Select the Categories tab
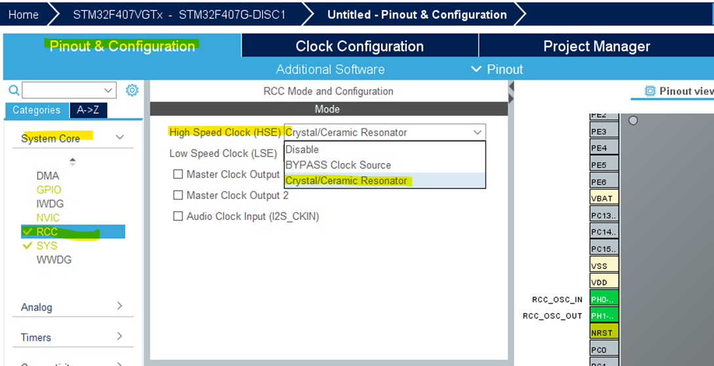The height and width of the screenshot is (366, 714). point(37,110)
